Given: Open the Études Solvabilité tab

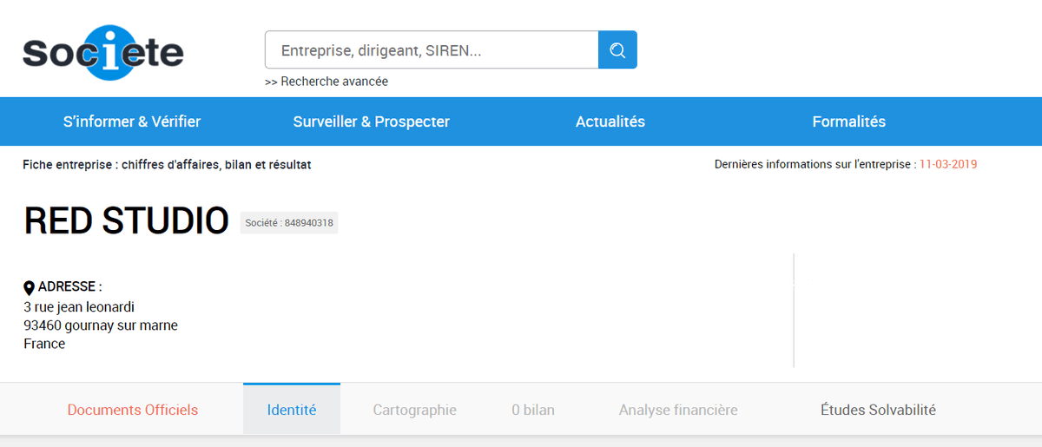Looking at the screenshot, I should click(x=878, y=410).
